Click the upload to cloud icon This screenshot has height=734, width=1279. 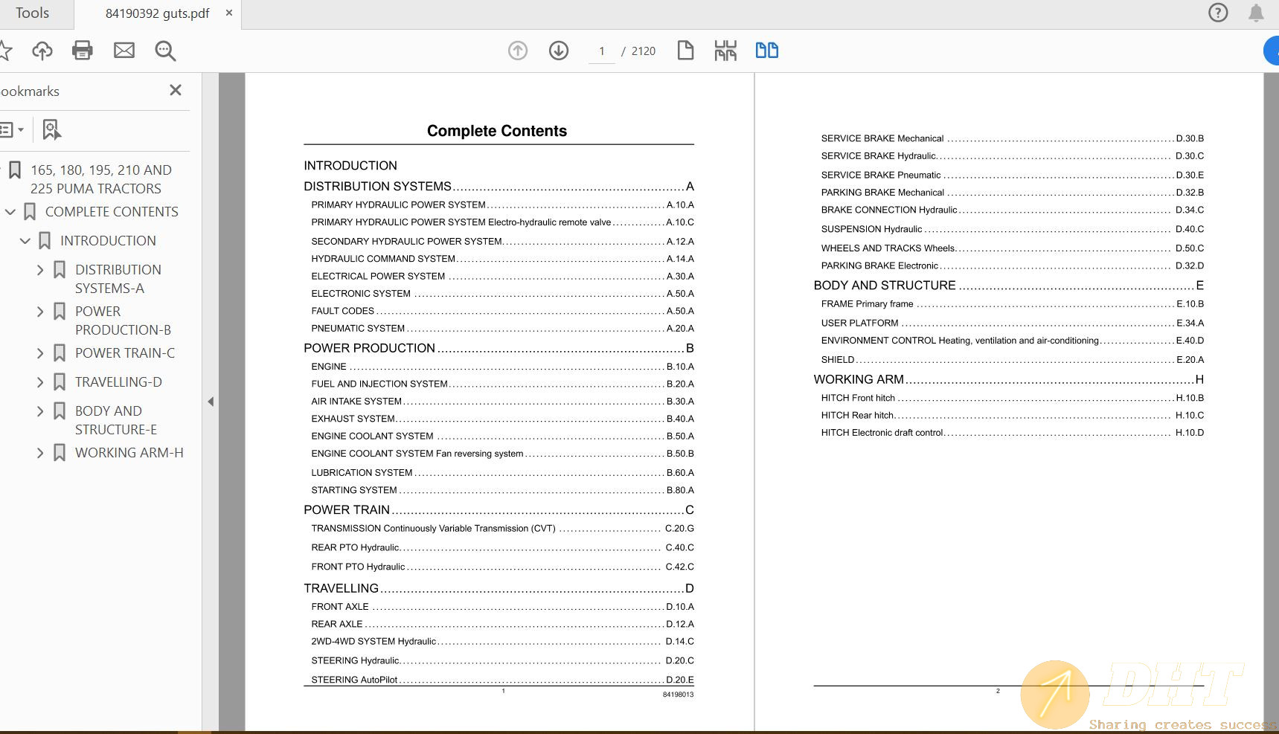(42, 51)
